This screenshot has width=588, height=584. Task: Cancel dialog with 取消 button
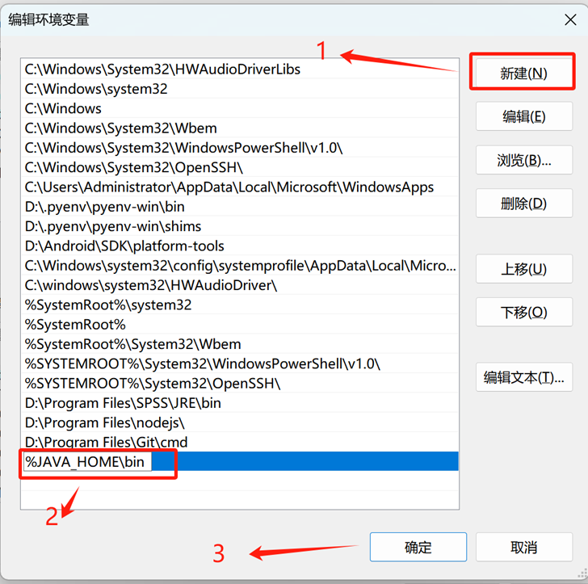click(524, 547)
